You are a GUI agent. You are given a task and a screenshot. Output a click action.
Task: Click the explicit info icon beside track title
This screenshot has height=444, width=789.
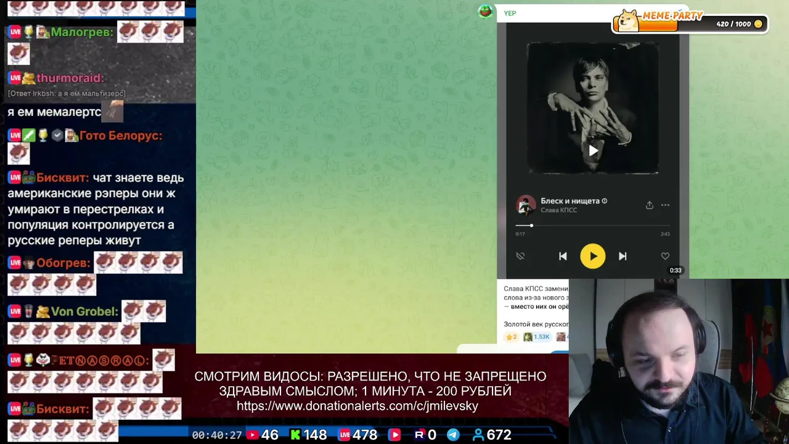tap(605, 201)
